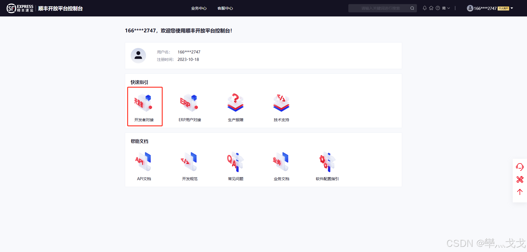Open 软件配置指引 help document
Image resolution: width=527 pixels, height=252 pixels.
tap(327, 166)
